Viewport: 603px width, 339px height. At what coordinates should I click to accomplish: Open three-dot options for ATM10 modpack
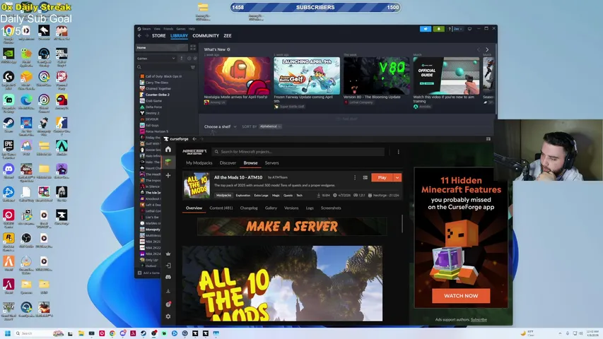click(355, 177)
